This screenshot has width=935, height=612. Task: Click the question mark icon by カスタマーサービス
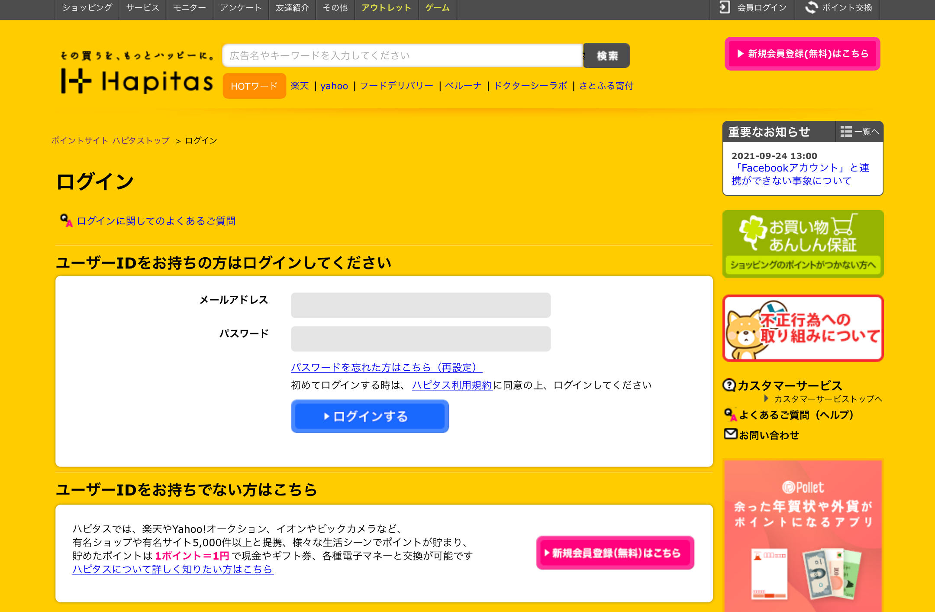click(x=729, y=385)
